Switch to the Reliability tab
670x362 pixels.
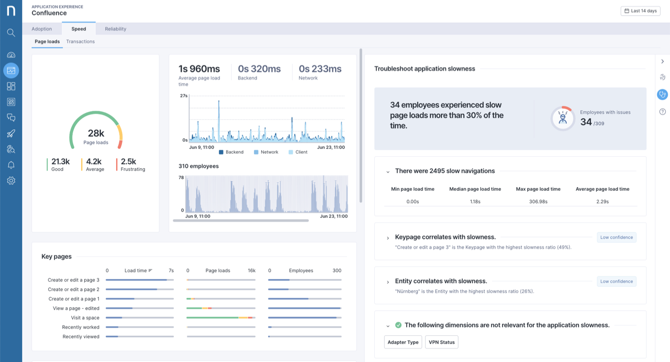pos(115,29)
